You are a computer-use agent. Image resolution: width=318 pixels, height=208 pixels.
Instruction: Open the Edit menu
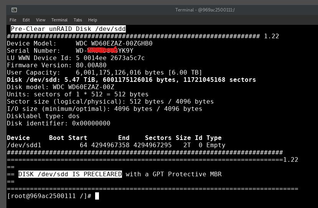pyautogui.click(x=26, y=20)
